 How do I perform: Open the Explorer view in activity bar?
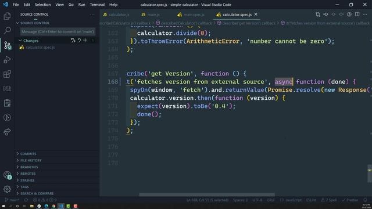coord(7,16)
